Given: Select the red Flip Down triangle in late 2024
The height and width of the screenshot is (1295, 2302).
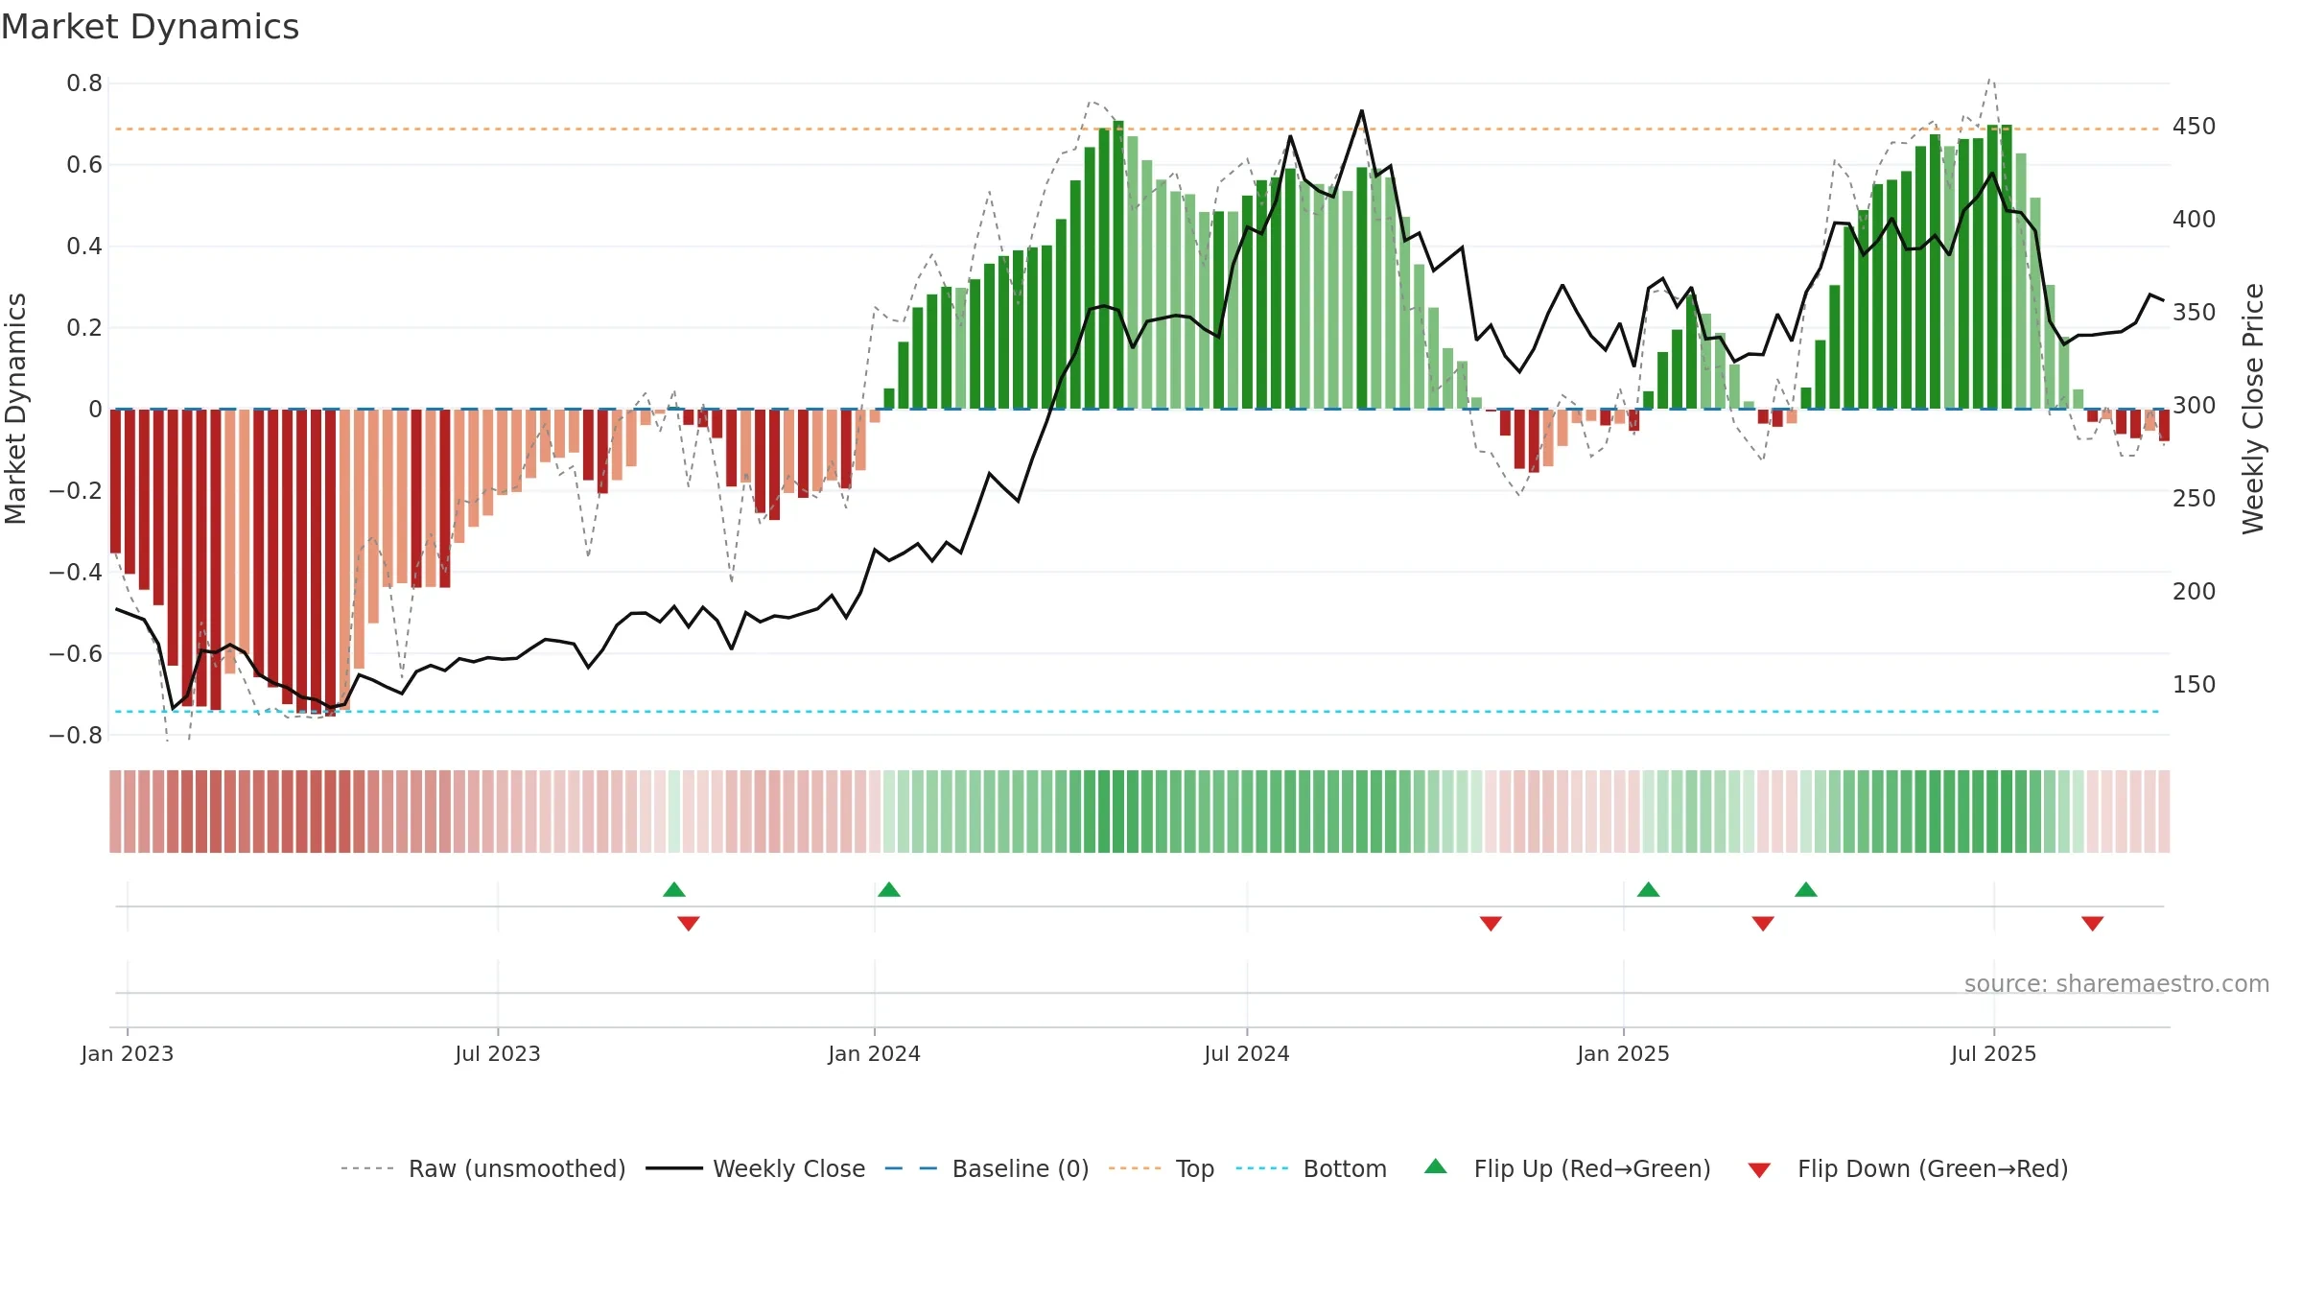Looking at the screenshot, I should (x=1491, y=923).
